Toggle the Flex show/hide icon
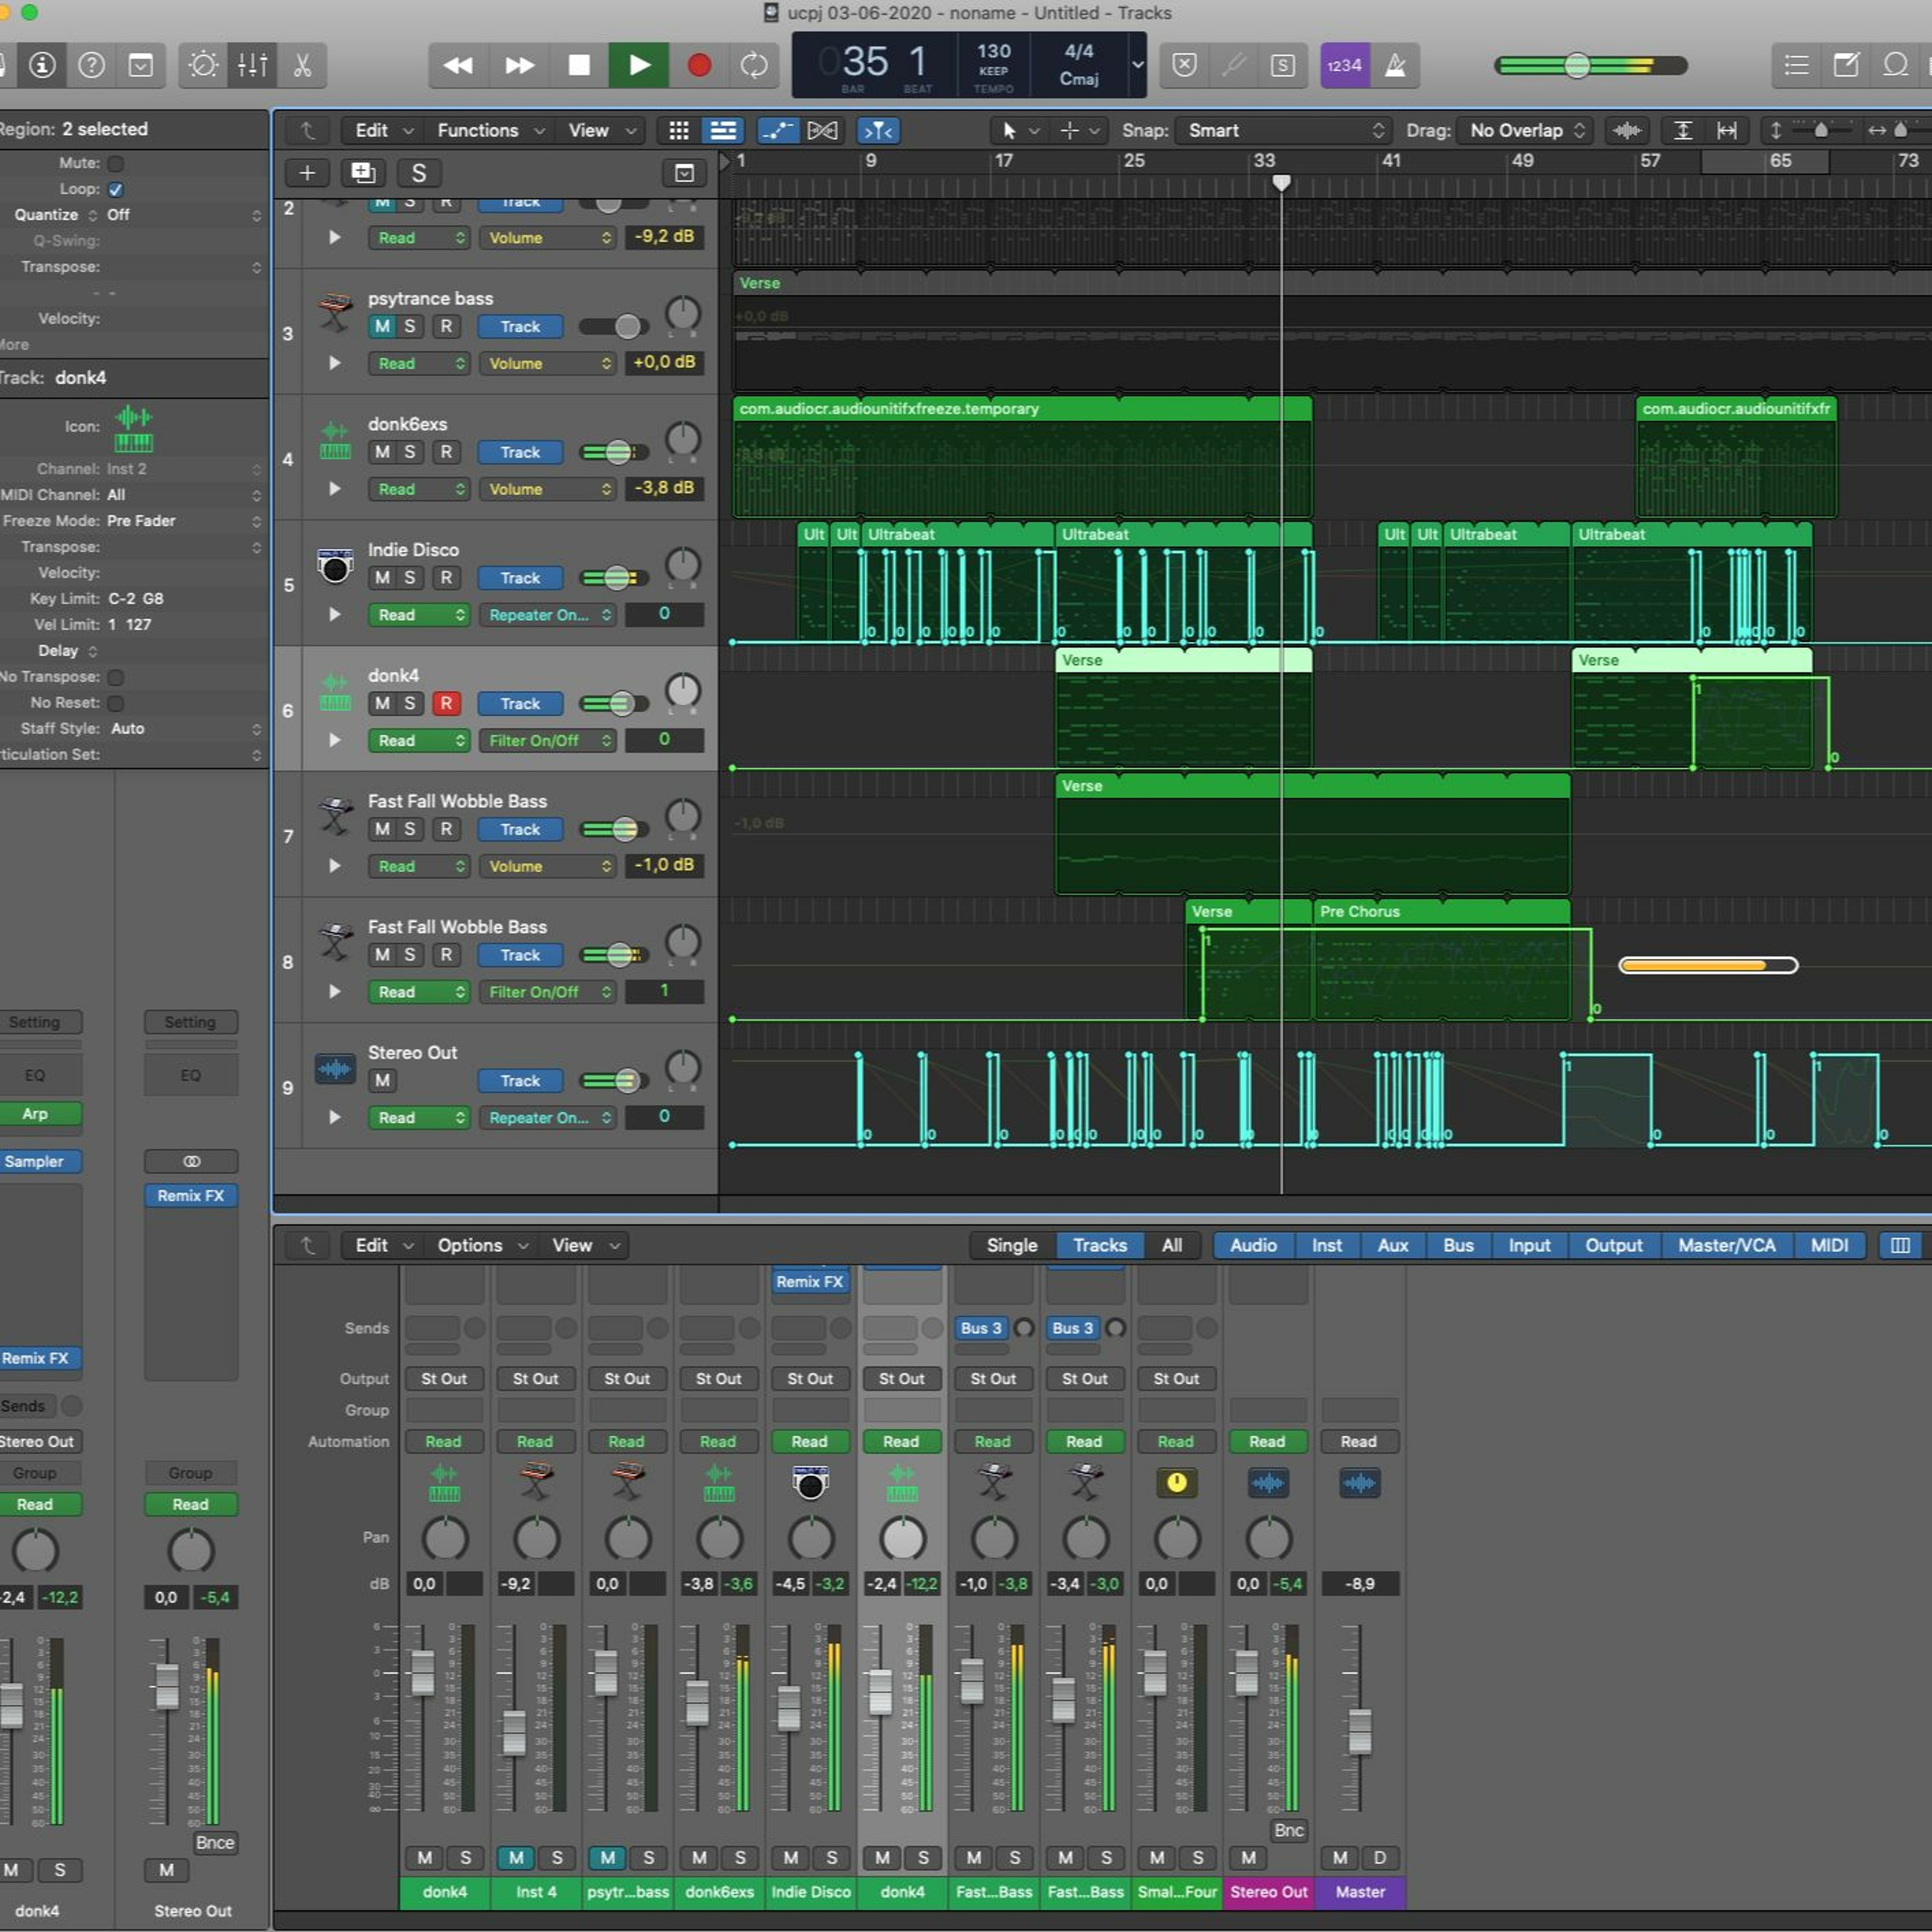 click(x=822, y=130)
